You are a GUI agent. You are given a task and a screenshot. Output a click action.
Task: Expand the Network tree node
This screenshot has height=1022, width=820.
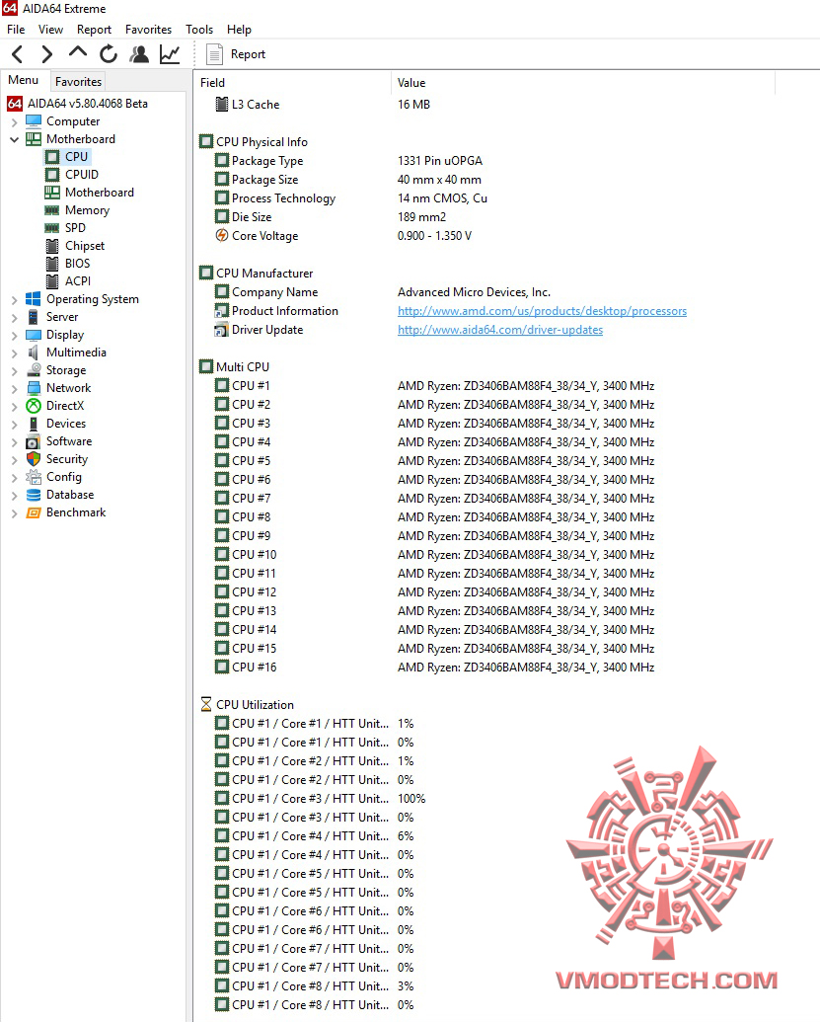[x=14, y=388]
